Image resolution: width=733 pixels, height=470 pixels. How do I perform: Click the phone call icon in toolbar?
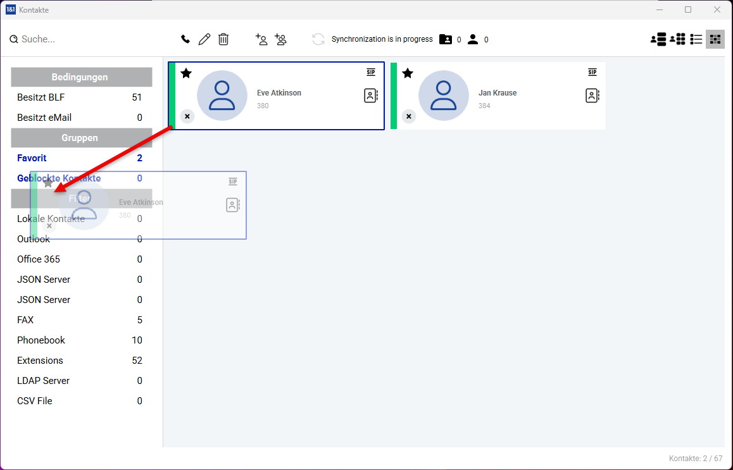185,39
